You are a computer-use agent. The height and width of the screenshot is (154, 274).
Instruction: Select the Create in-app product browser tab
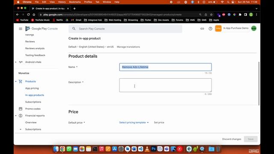(51, 9)
